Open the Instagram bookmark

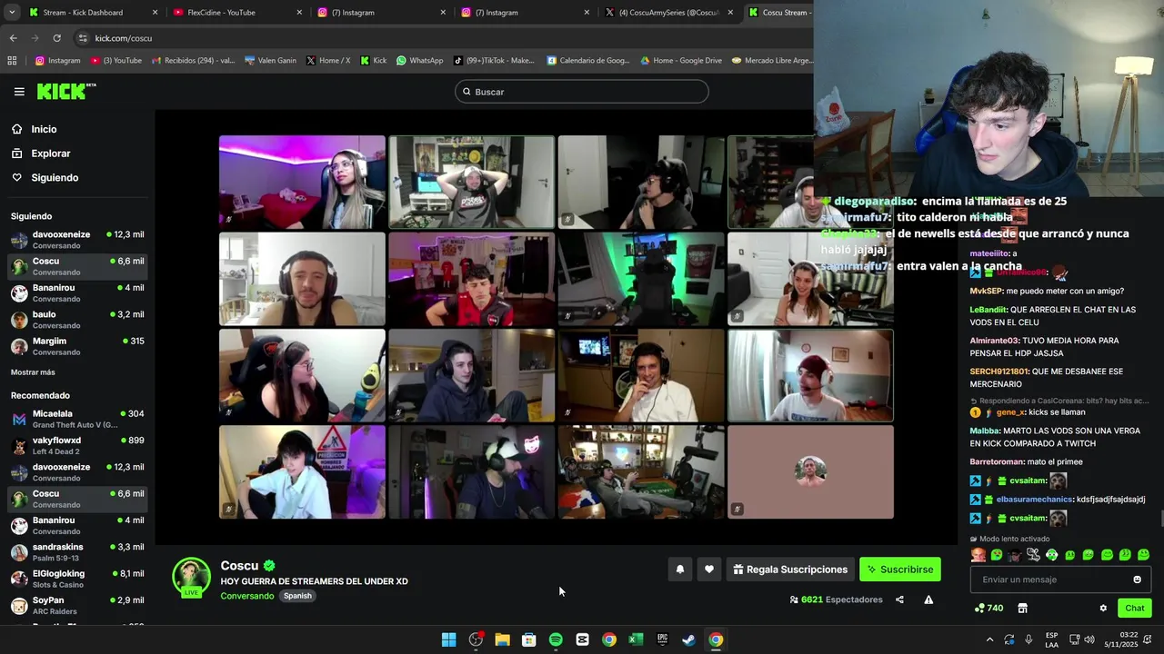click(x=58, y=61)
